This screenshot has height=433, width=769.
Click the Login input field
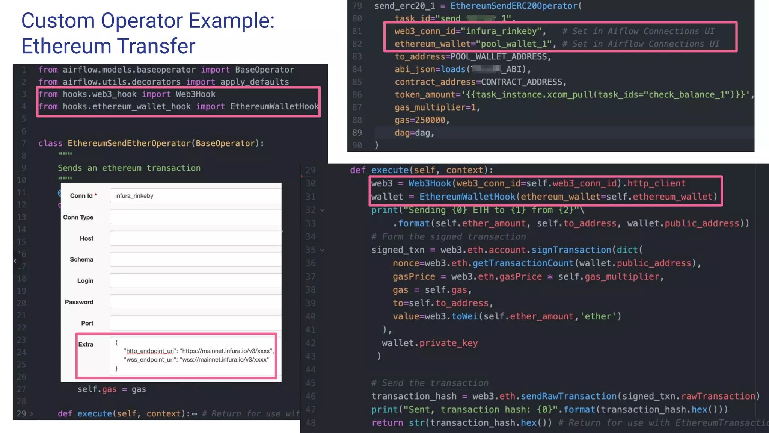point(196,281)
